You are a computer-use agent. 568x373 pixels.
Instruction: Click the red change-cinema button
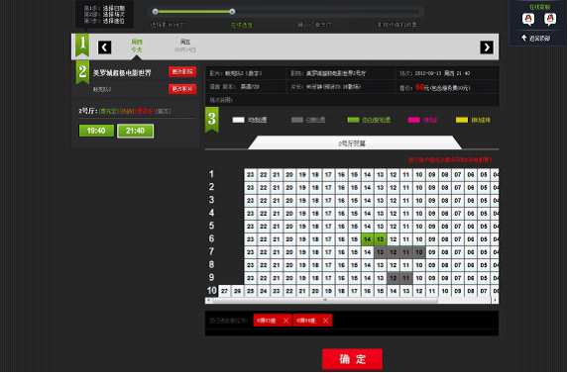(x=182, y=71)
